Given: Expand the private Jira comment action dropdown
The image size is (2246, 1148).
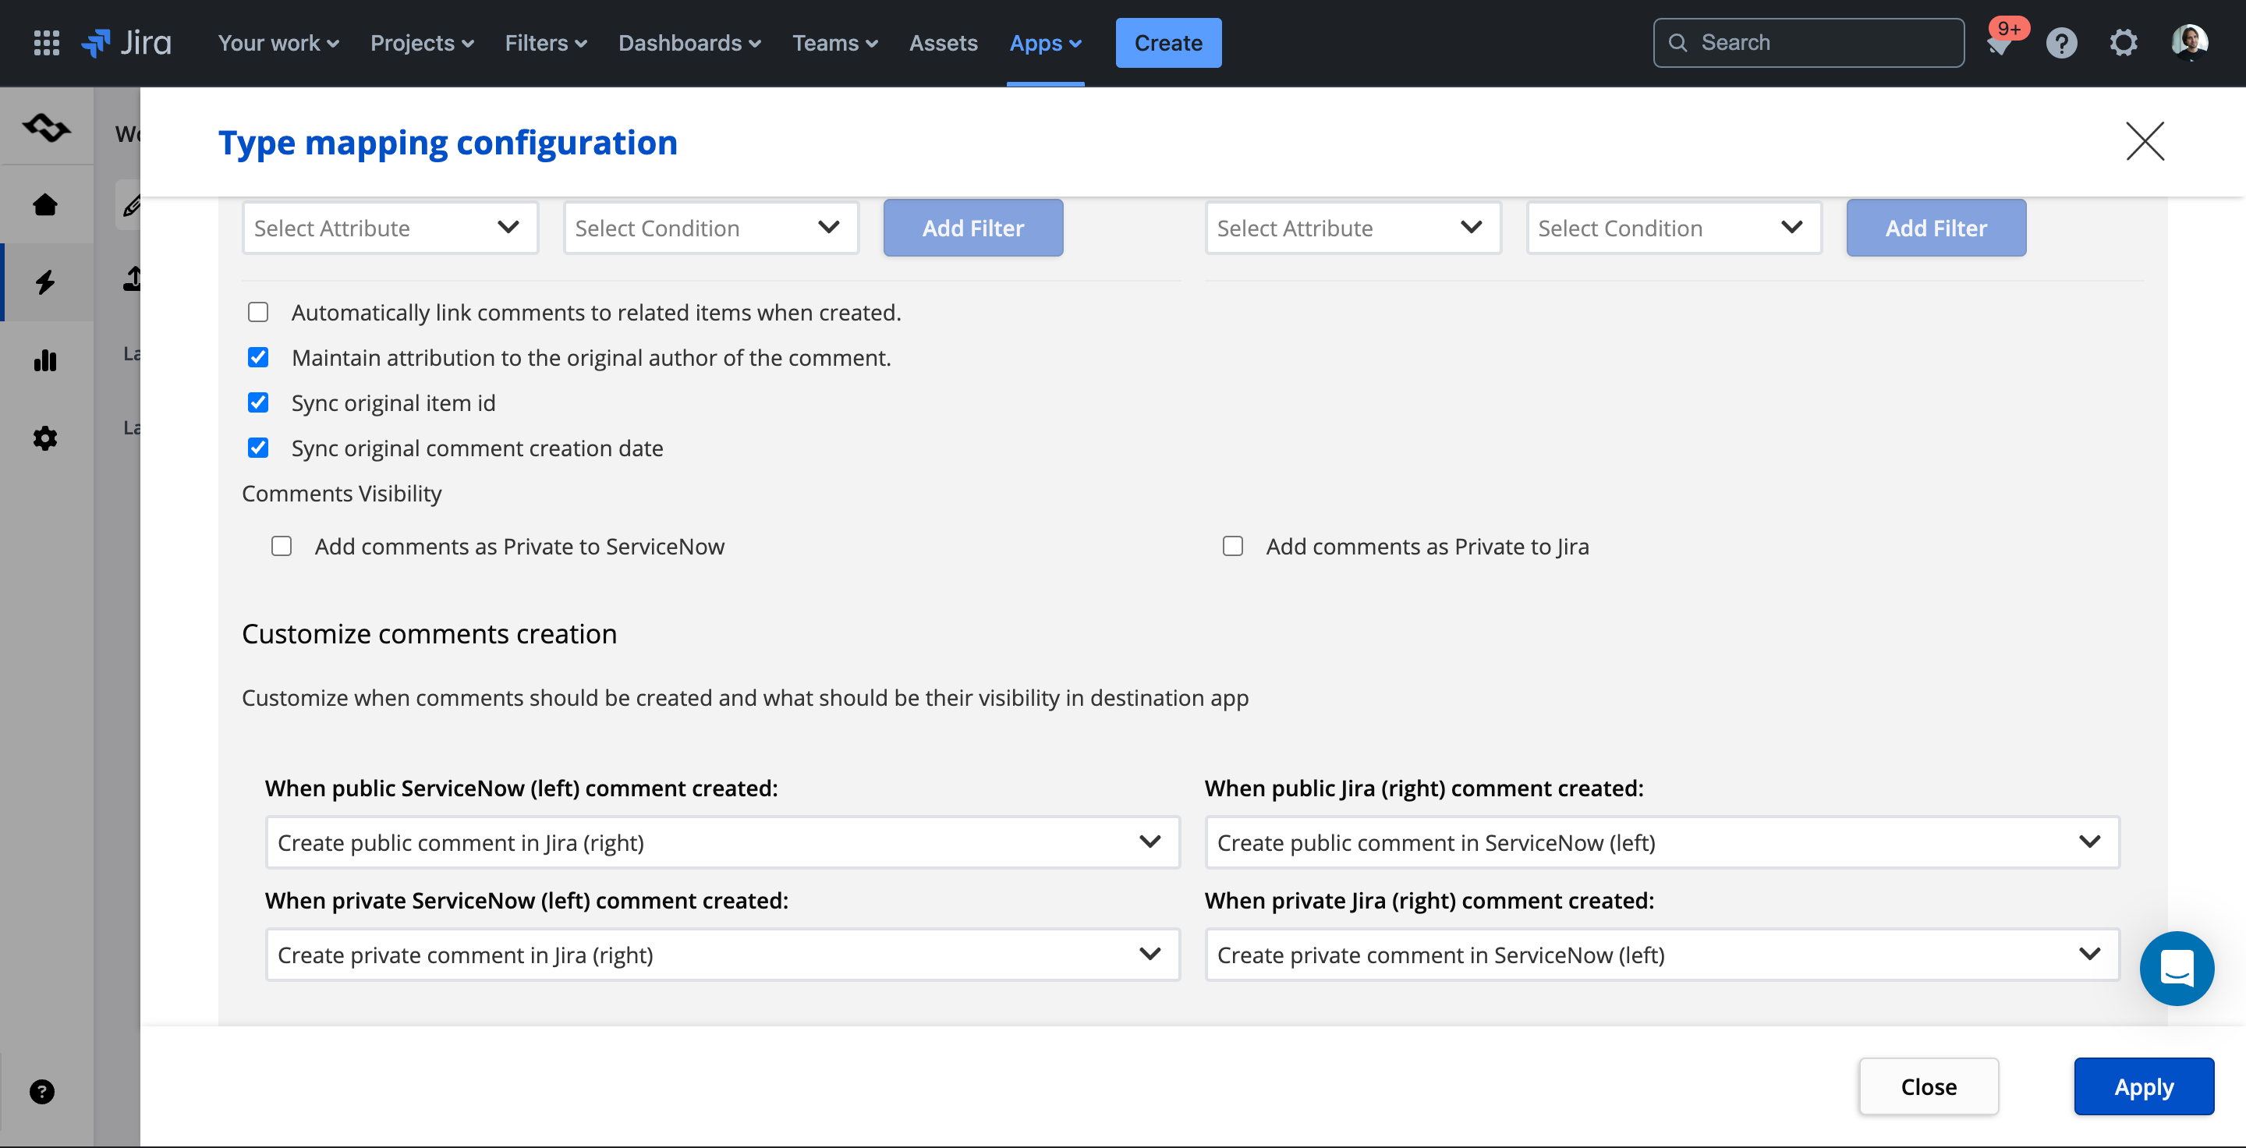Looking at the screenshot, I should click(x=1662, y=955).
